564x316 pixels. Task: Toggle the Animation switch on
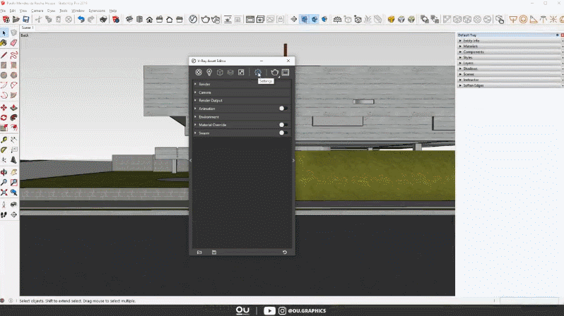[x=283, y=109]
